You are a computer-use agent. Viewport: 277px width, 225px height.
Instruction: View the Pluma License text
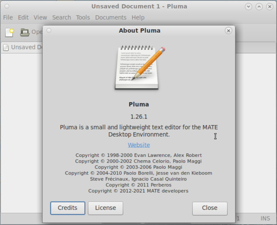[105, 208]
